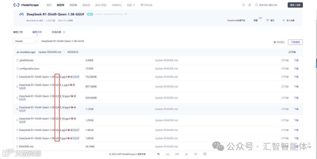Viewport: 317px width, 159px height.
Task: Click the TikTok icon in footer
Action: pyautogui.click(x=186, y=154)
